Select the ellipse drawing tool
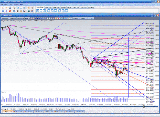The height and width of the screenshot is (117, 160). [67, 11]
